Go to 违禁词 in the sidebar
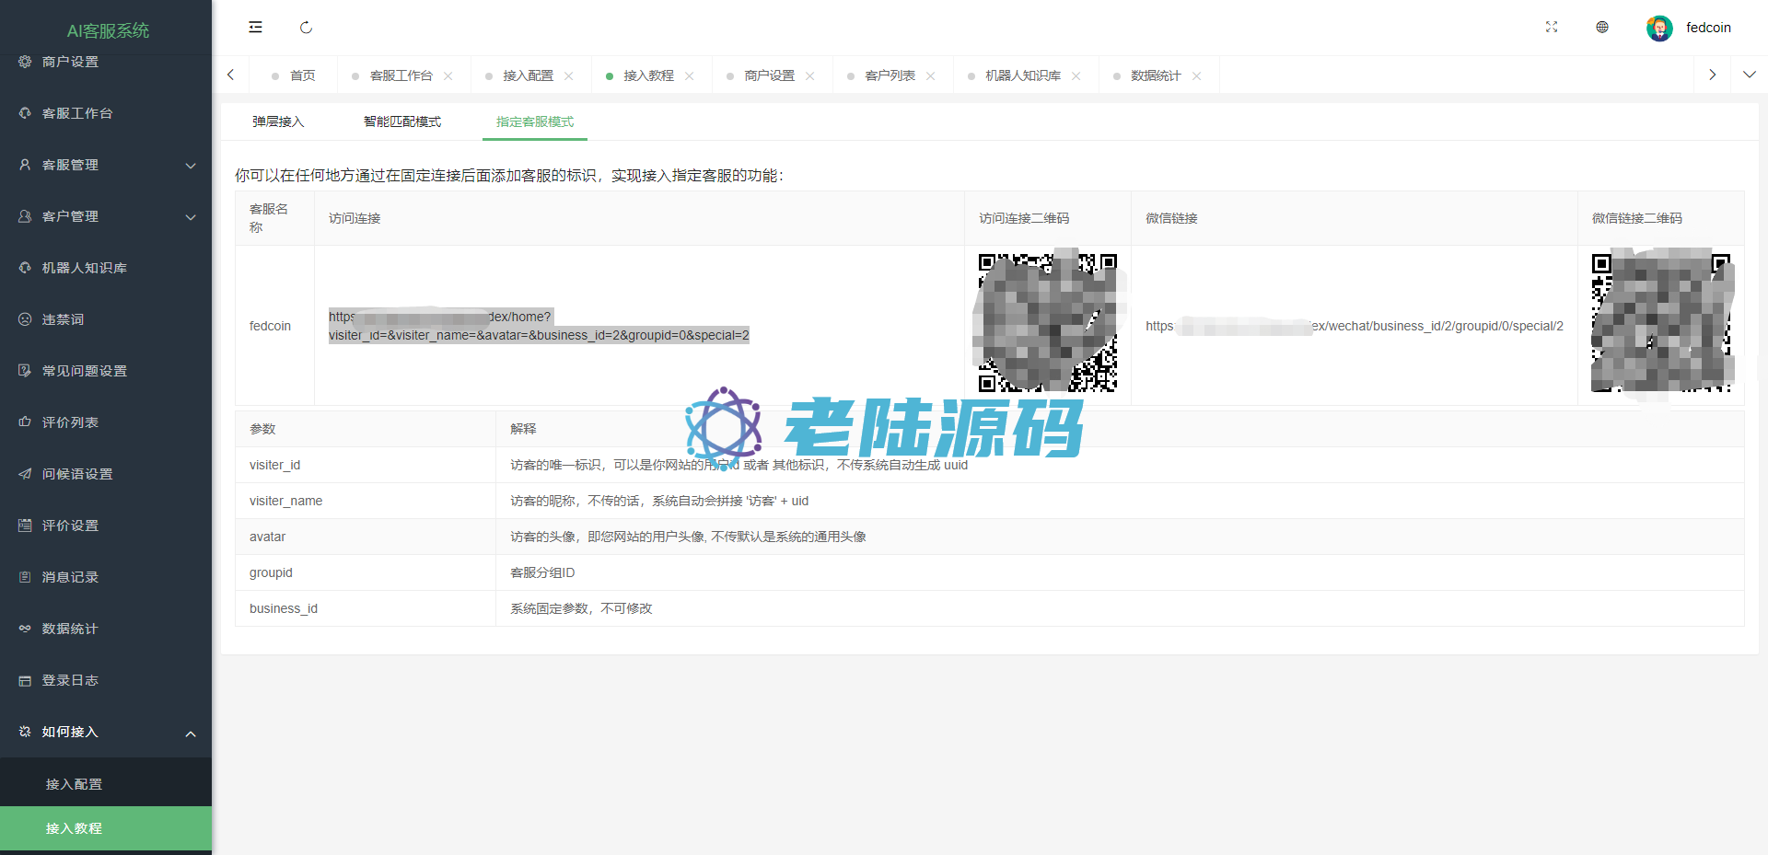The image size is (1768, 855). (64, 319)
